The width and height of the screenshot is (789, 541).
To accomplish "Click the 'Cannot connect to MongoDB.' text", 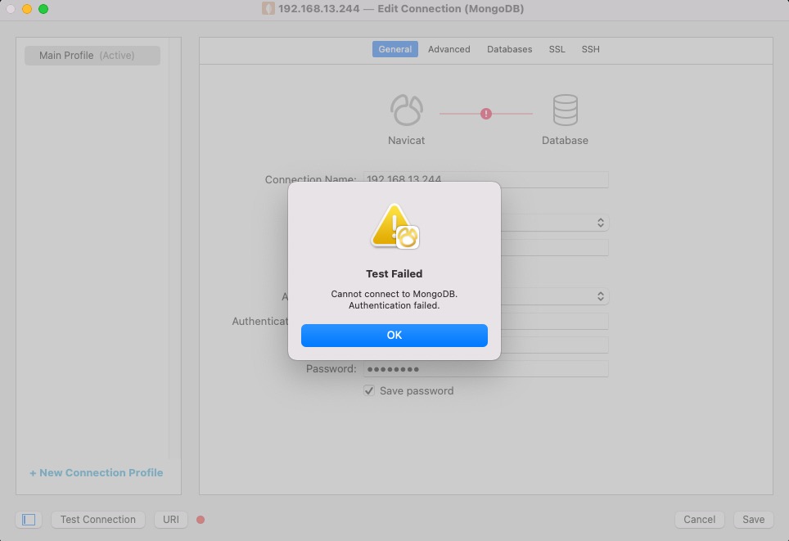I will (x=394, y=294).
